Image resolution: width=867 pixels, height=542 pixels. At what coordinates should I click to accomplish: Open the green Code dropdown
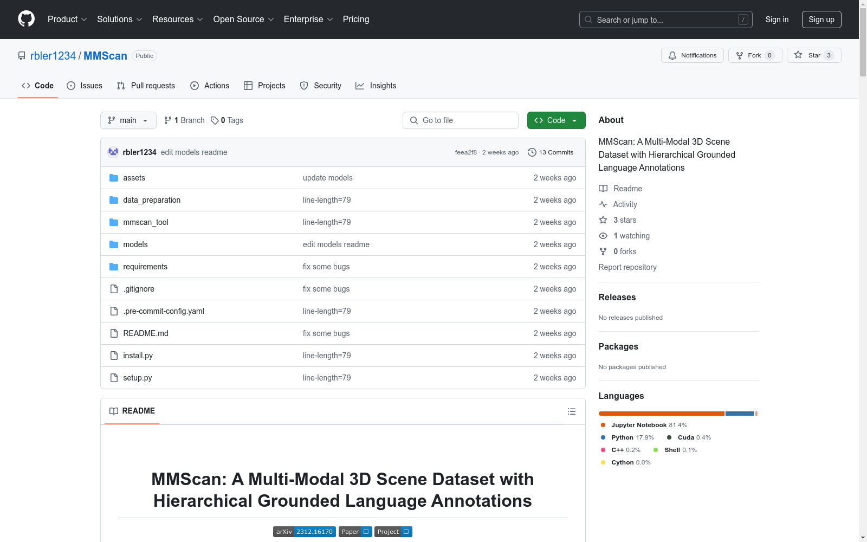[556, 120]
